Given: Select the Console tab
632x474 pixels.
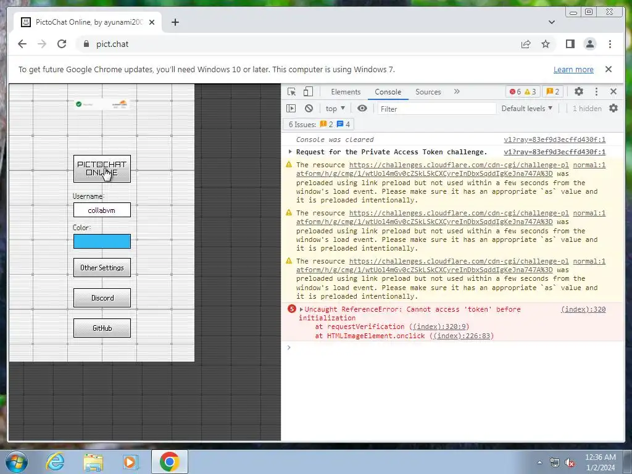Looking at the screenshot, I should [388, 92].
